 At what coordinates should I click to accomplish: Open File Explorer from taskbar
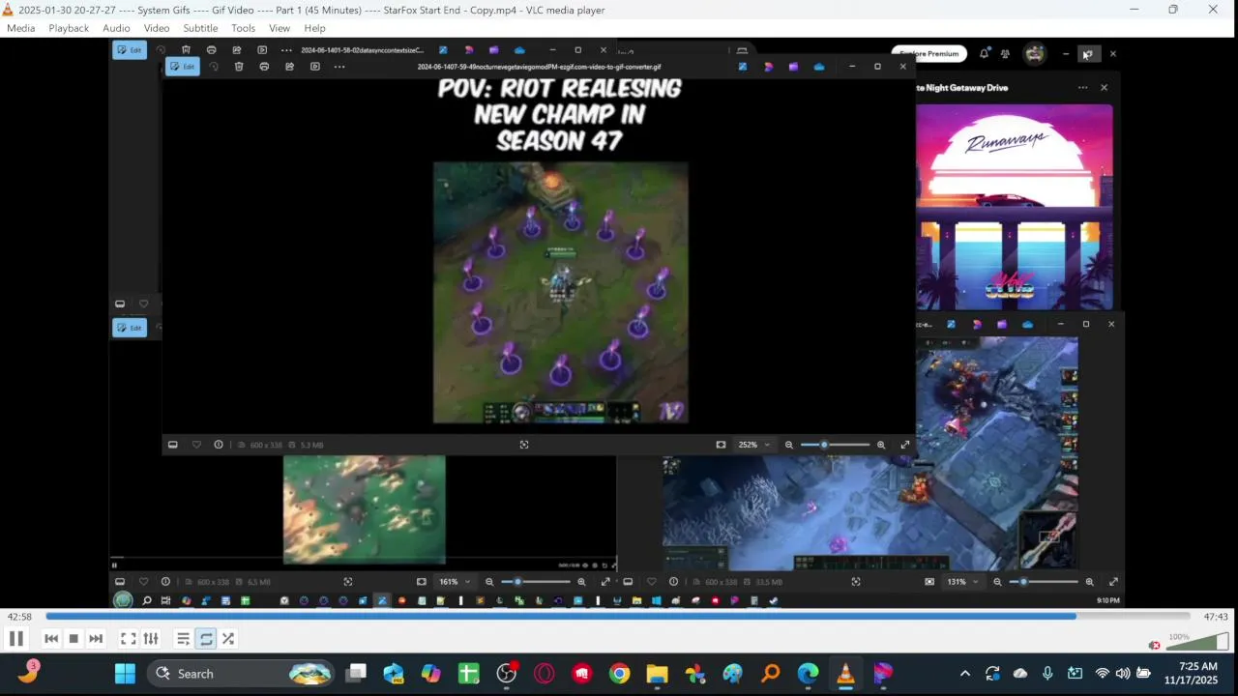[x=657, y=674]
